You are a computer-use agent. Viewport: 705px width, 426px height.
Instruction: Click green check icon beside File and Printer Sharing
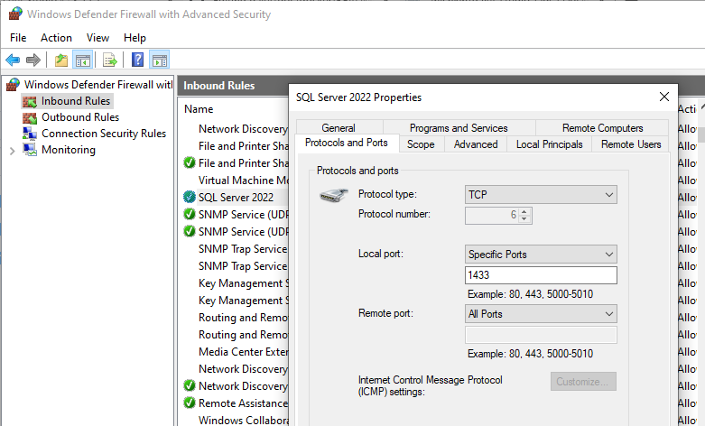click(x=190, y=162)
